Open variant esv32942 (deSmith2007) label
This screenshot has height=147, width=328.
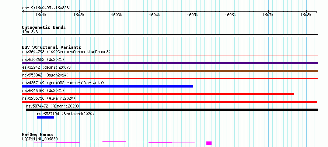[46, 67]
